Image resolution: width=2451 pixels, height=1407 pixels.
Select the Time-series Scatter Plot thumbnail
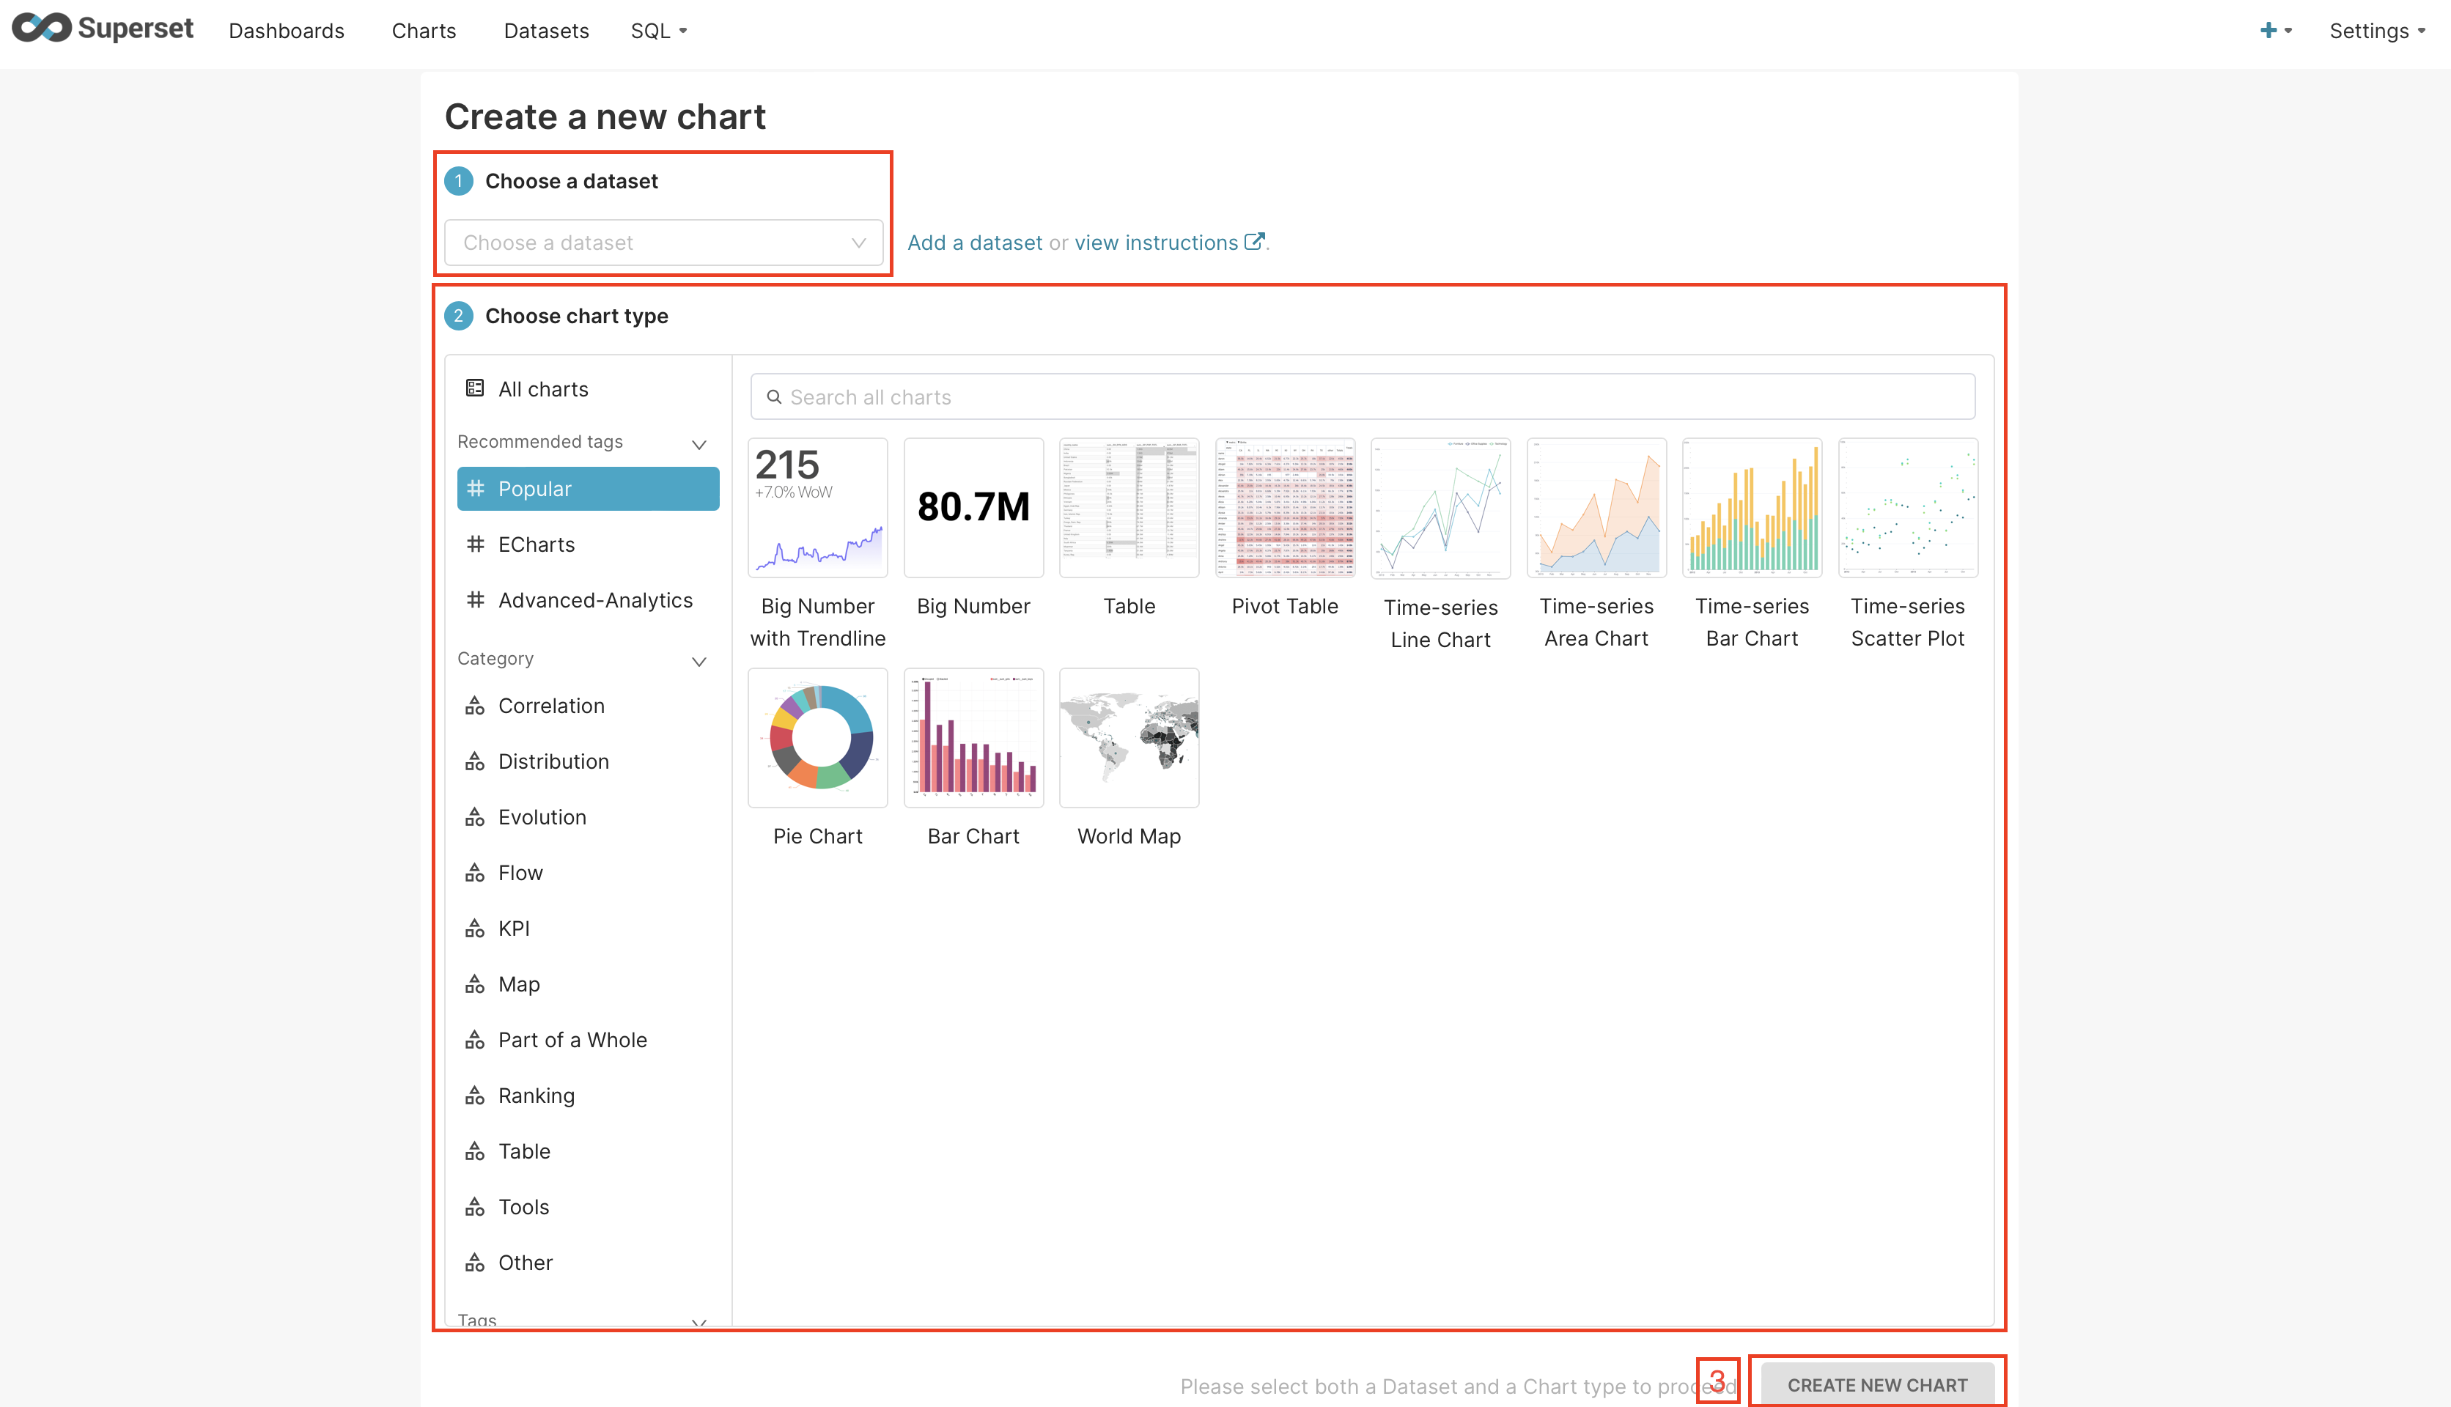1908,509
